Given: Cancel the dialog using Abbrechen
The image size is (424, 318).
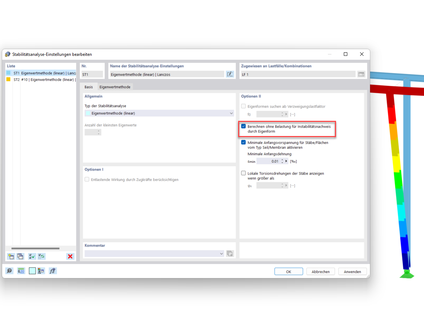Looking at the screenshot, I should (x=320, y=271).
